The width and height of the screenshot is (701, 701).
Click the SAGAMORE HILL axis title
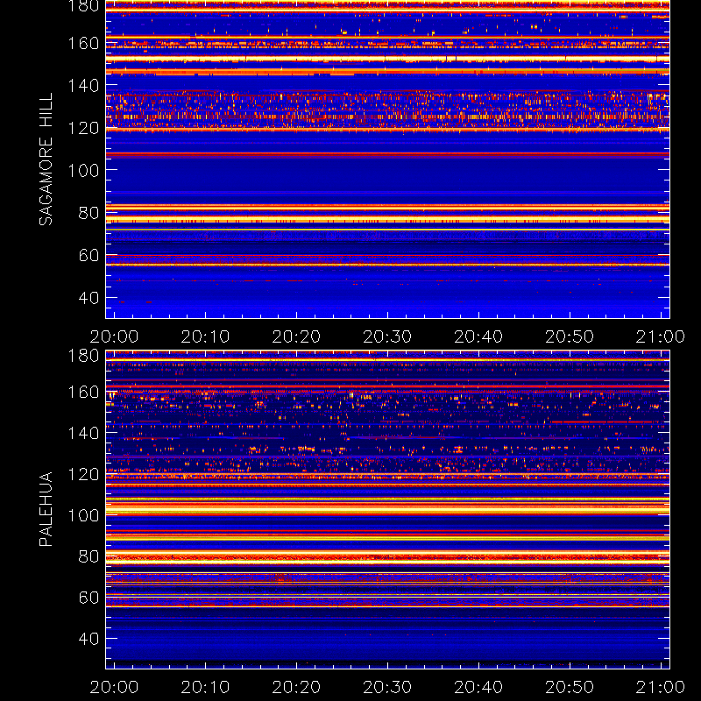click(46, 159)
